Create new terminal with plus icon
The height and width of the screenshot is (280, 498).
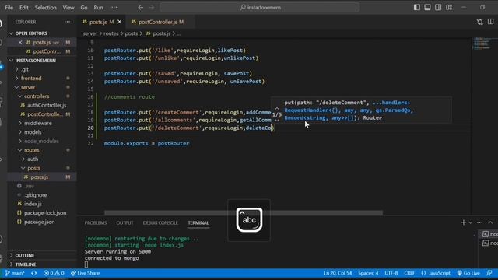pos(464,222)
